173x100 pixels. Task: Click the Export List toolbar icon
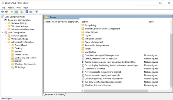21,12
